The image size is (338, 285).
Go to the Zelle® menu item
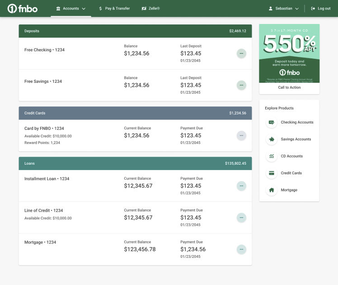[x=150, y=9]
